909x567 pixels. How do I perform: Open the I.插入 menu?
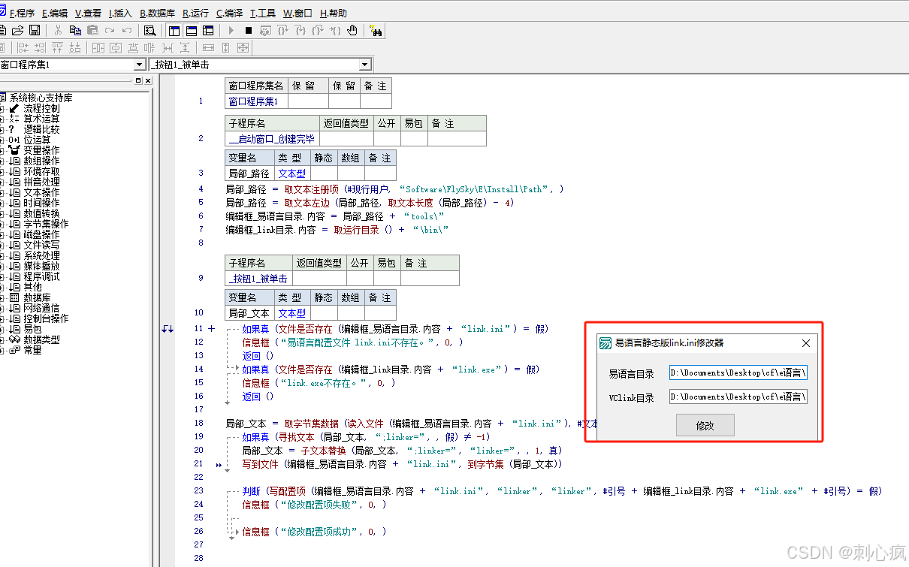[x=120, y=13]
